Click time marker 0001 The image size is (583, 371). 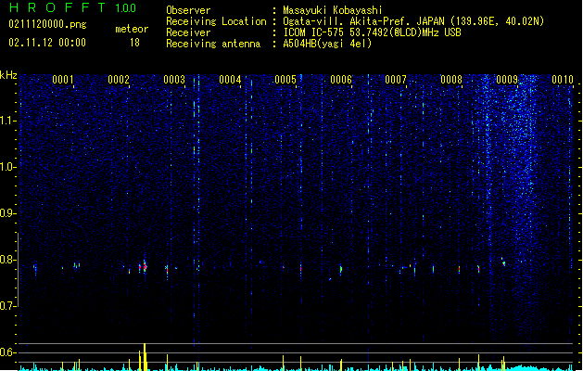point(63,79)
